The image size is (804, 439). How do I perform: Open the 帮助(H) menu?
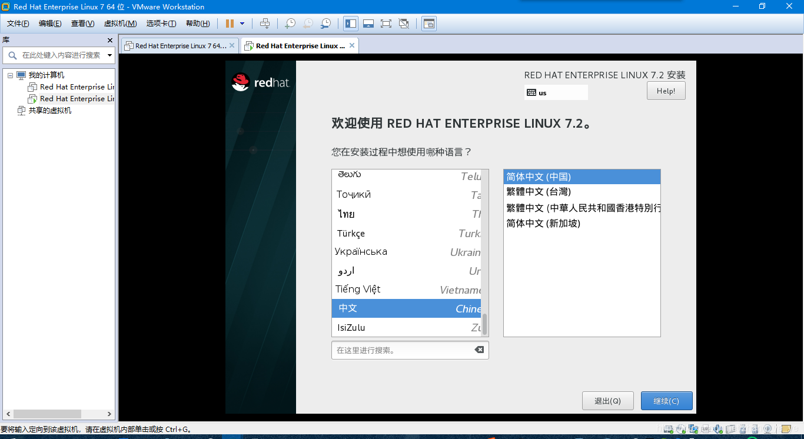(x=198, y=24)
